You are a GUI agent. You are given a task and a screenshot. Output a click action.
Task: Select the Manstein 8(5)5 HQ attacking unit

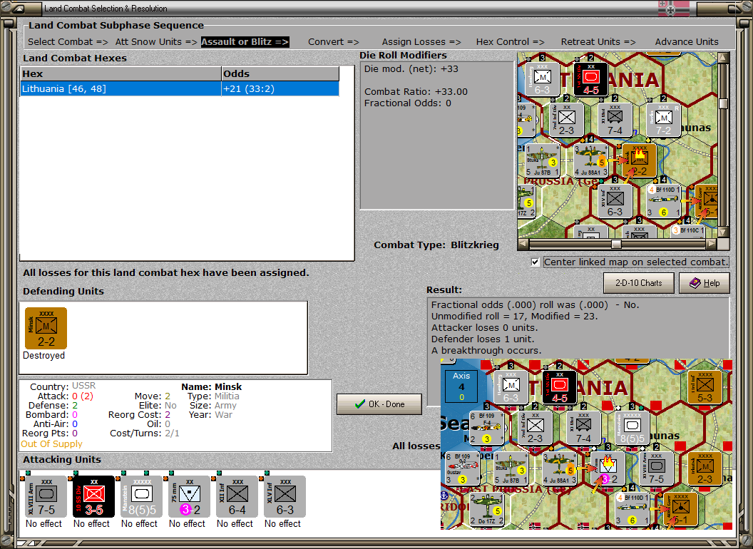coord(142,497)
